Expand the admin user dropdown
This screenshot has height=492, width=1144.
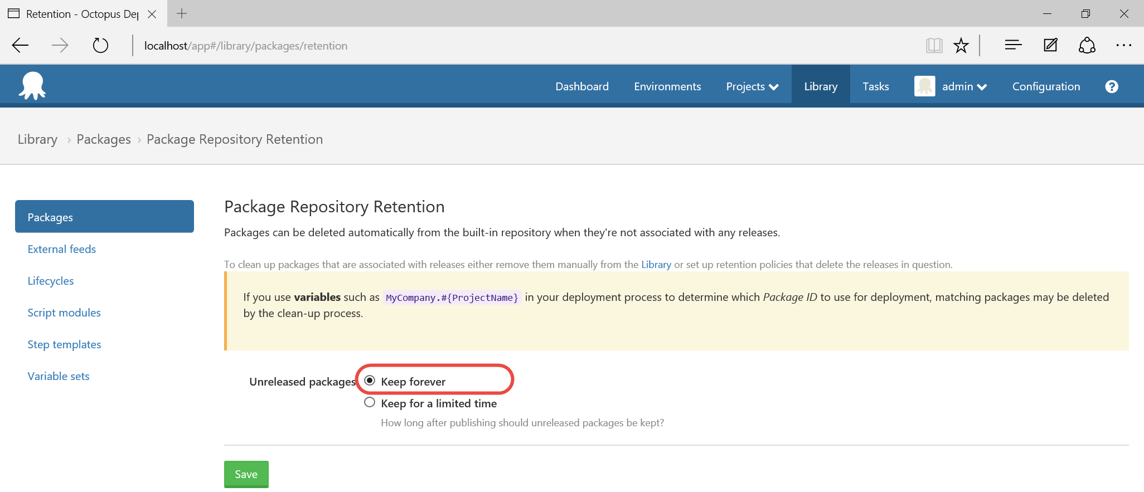[x=964, y=86]
